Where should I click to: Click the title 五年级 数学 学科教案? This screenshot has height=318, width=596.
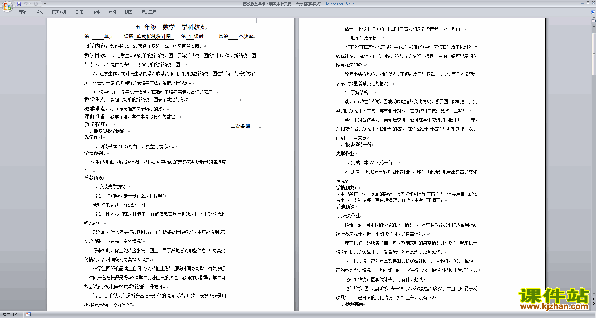tap(170, 27)
